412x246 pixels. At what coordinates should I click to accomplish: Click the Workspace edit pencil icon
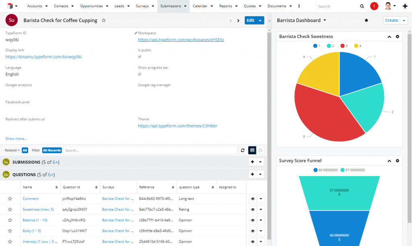(x=136, y=33)
